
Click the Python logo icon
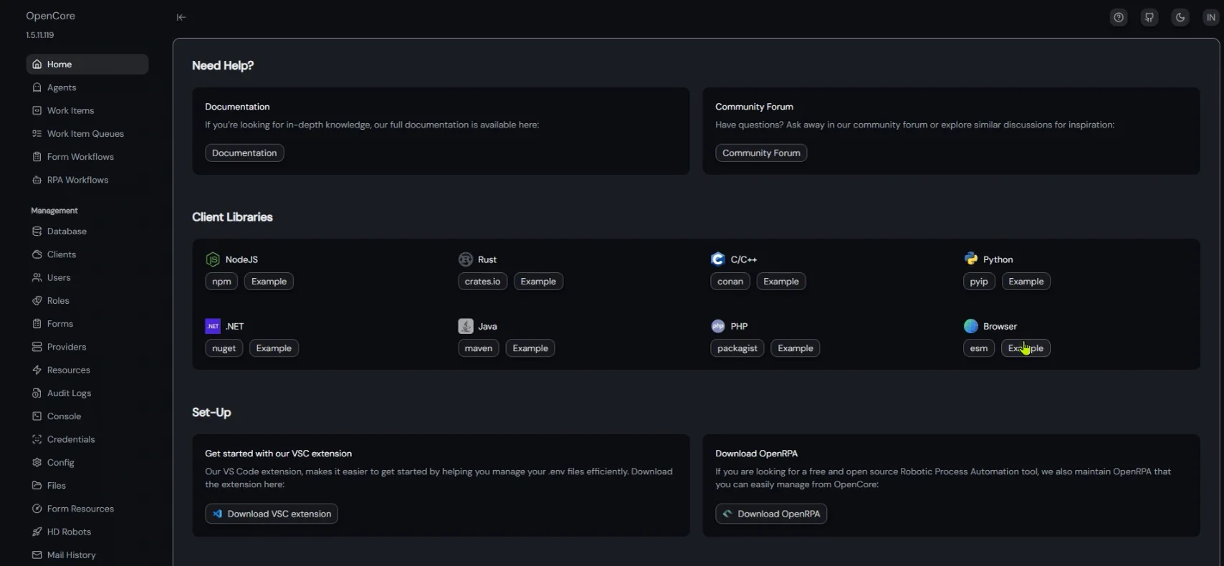971,259
